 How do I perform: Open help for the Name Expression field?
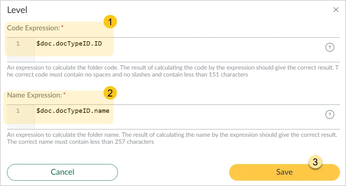point(330,114)
